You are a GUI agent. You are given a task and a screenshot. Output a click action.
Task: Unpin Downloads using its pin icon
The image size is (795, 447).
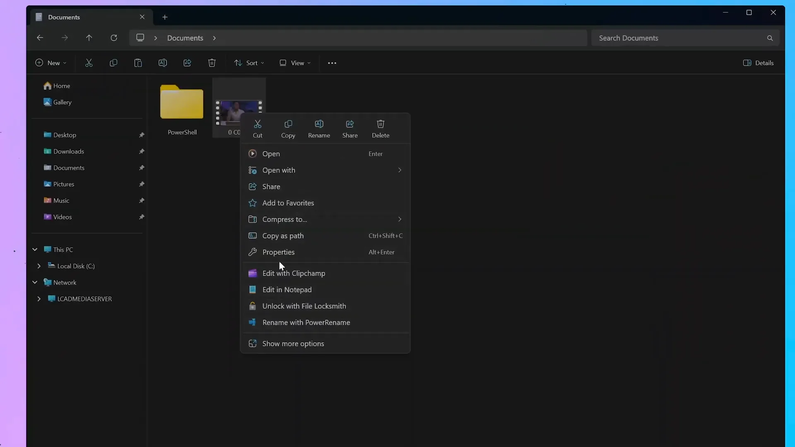pyautogui.click(x=142, y=151)
